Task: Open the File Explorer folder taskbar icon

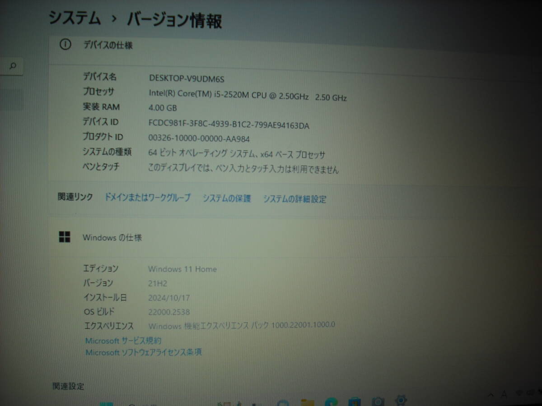Action: click(308, 402)
